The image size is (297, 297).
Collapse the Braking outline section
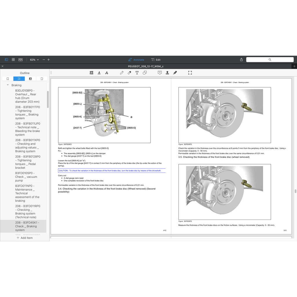coord(7,85)
